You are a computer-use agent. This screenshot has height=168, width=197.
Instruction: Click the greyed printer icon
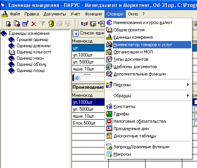(60, 24)
